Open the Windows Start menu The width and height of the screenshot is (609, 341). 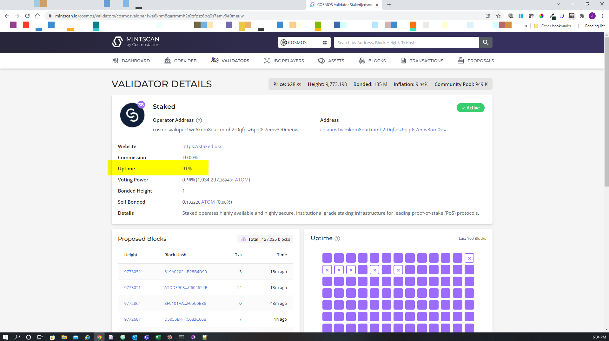(x=5, y=337)
